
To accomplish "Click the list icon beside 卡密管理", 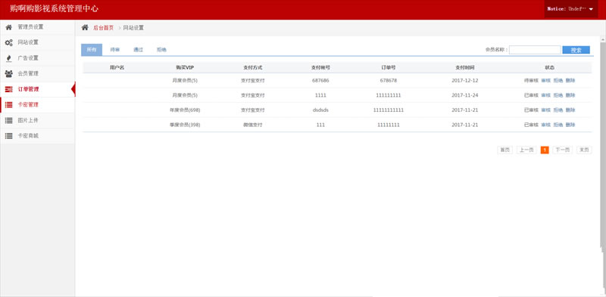I will pos(8,105).
